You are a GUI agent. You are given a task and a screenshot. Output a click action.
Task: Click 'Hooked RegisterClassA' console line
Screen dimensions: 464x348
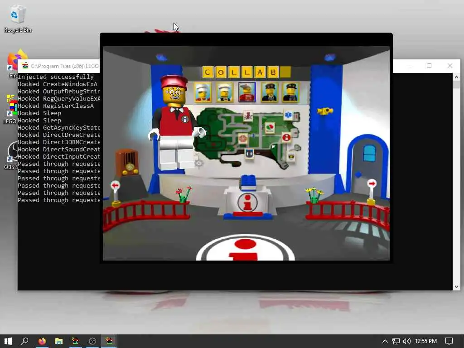pyautogui.click(x=56, y=106)
